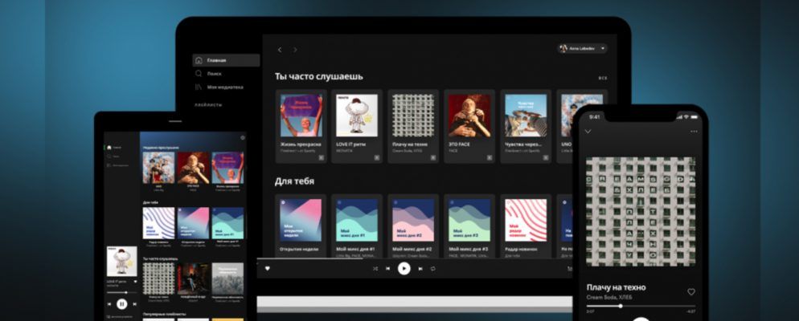Open the Открытия недели playlist card on laptop
This screenshot has height=321, width=799.
(x=301, y=226)
